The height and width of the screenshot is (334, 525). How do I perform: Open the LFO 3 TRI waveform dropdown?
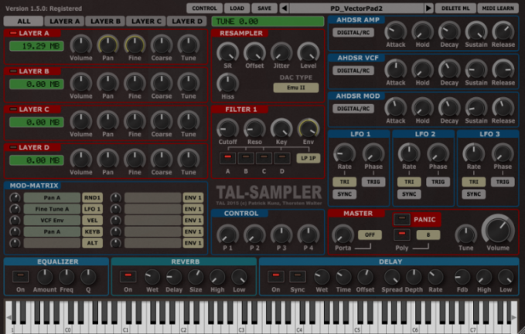click(474, 182)
